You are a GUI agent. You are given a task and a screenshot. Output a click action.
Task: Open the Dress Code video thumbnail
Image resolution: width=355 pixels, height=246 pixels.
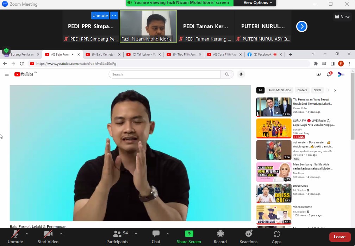(x=274, y=193)
